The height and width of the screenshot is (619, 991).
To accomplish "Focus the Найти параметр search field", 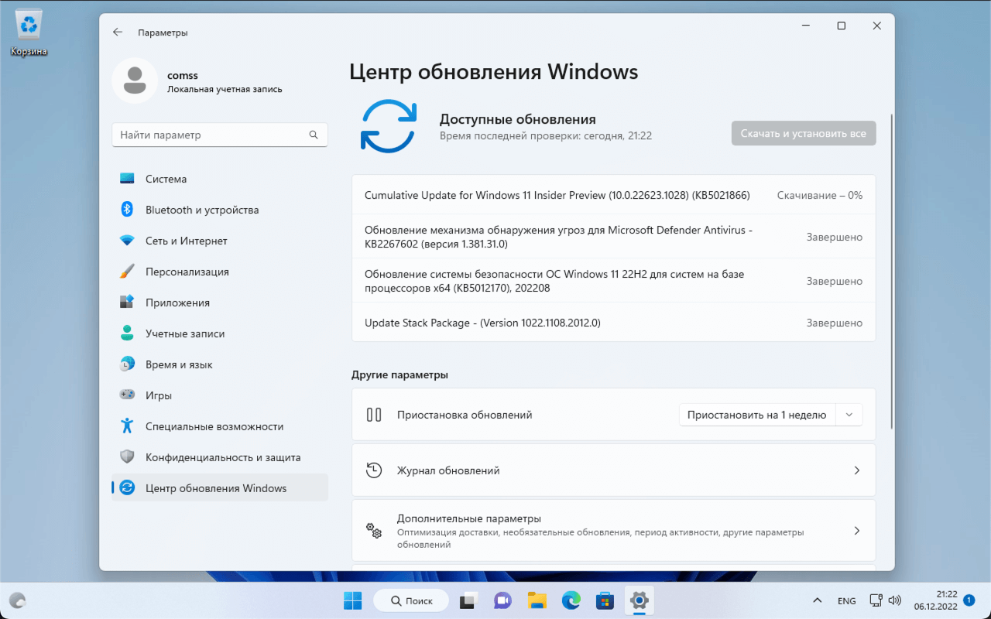I will 220,135.
